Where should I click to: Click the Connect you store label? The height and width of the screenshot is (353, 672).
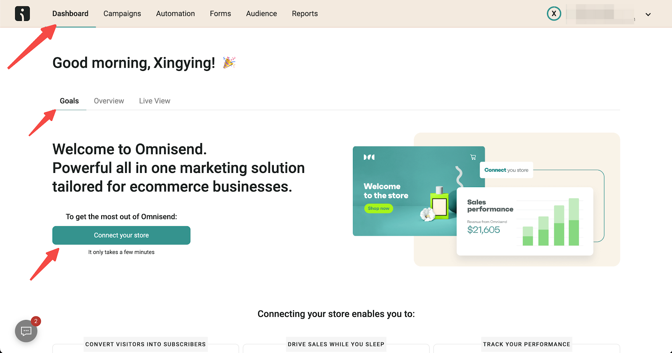[507, 170]
